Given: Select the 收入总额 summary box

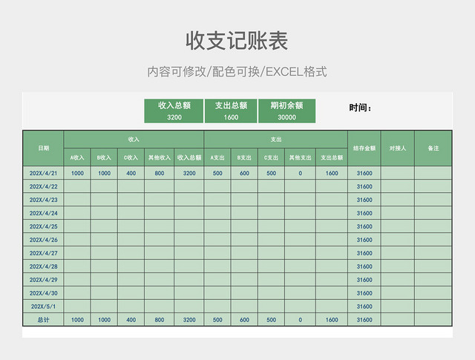Looking at the screenshot, I should coord(174,111).
